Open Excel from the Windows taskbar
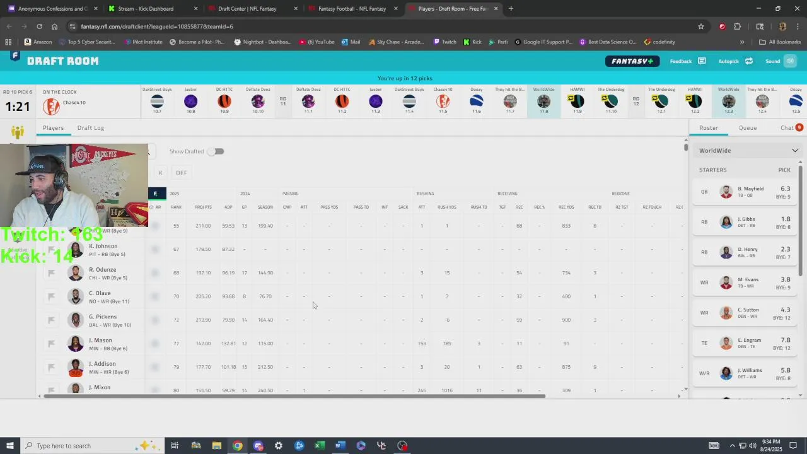The width and height of the screenshot is (807, 454). [320, 446]
